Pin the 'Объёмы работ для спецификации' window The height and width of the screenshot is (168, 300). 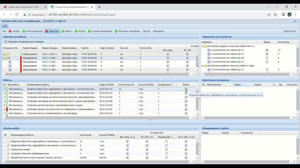pyautogui.click(x=294, y=21)
